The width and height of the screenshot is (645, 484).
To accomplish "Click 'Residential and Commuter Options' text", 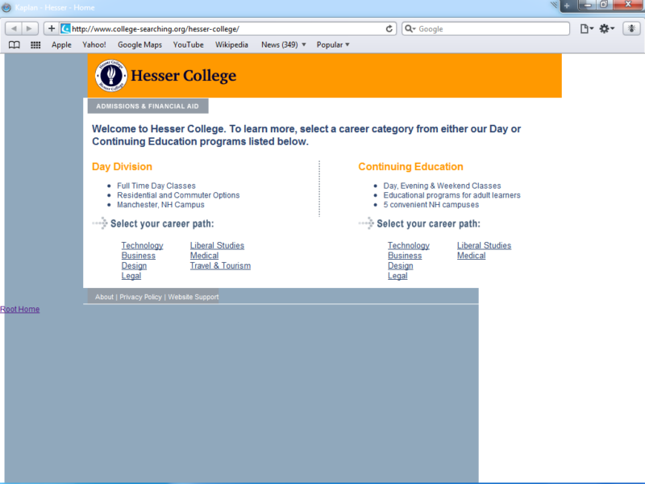I will tap(178, 195).
